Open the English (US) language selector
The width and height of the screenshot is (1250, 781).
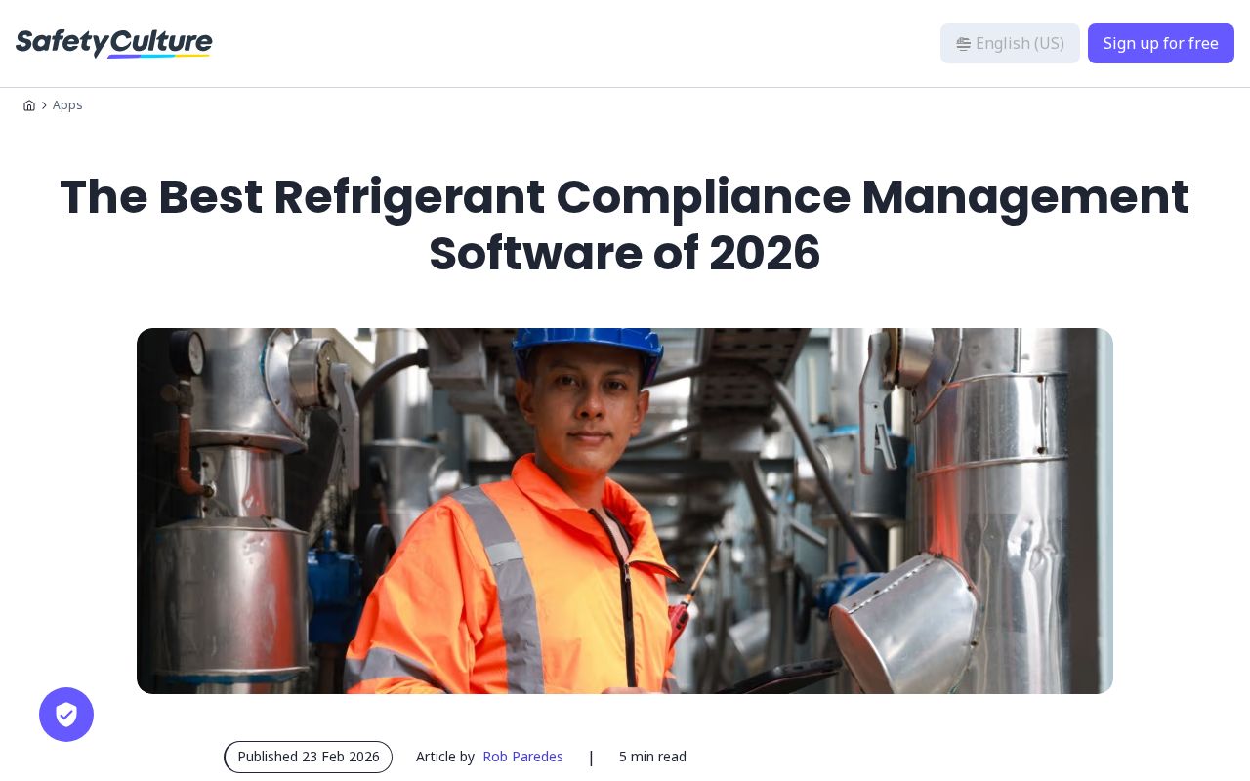(1010, 44)
